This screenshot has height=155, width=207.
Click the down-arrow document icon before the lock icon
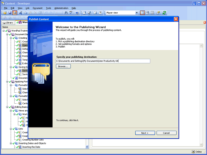pos(96,13)
